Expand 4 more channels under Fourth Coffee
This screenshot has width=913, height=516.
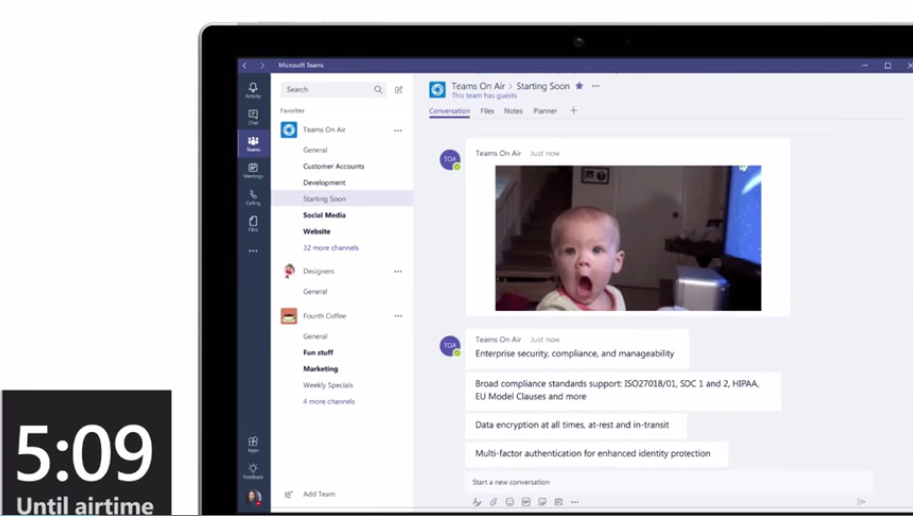coord(328,402)
